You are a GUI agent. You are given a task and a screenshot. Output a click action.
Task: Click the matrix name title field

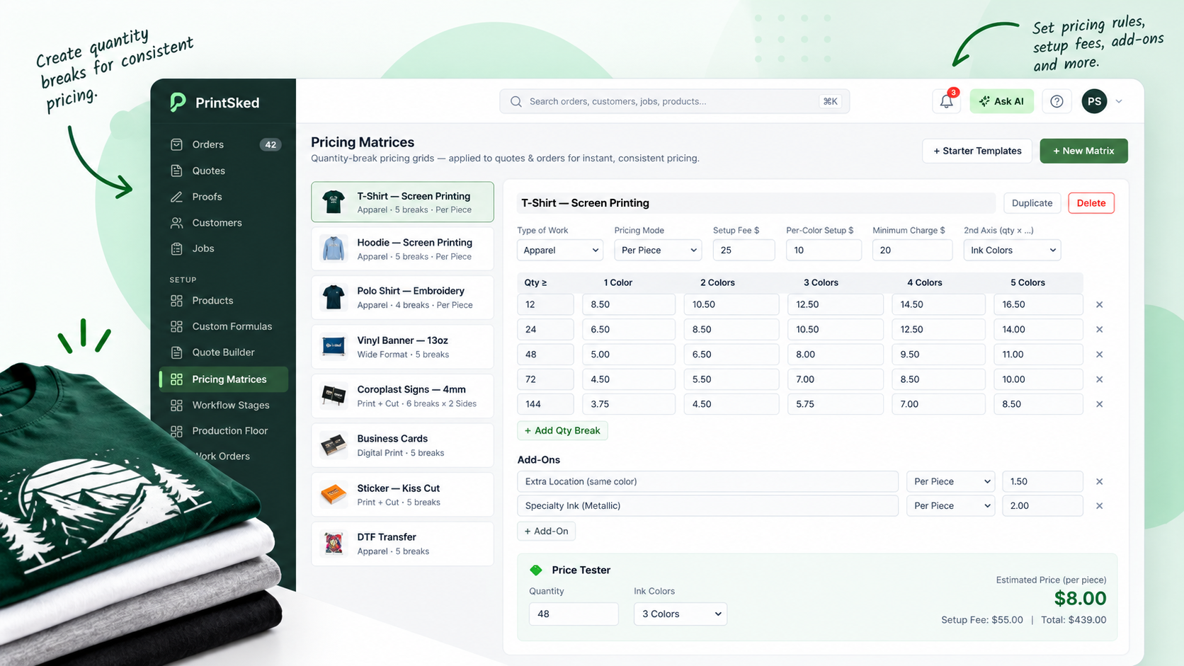pos(756,203)
